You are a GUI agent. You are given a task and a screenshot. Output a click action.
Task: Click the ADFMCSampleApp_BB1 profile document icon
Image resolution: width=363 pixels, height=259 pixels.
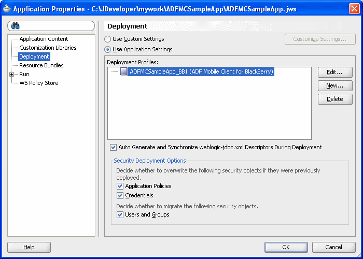coord(123,71)
